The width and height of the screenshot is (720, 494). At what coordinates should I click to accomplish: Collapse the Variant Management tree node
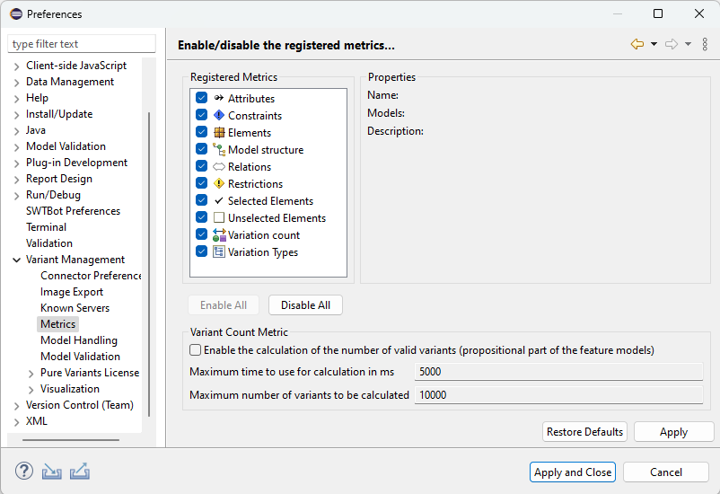17,260
